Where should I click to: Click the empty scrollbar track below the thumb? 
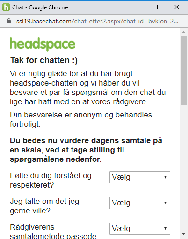pyautogui.click(x=183, y=168)
